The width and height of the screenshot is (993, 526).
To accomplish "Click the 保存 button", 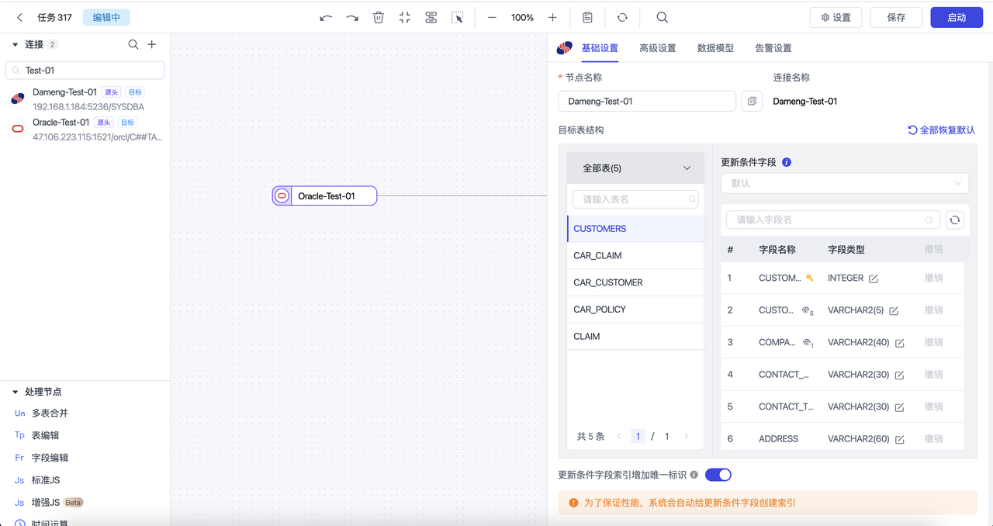I will pos(896,17).
